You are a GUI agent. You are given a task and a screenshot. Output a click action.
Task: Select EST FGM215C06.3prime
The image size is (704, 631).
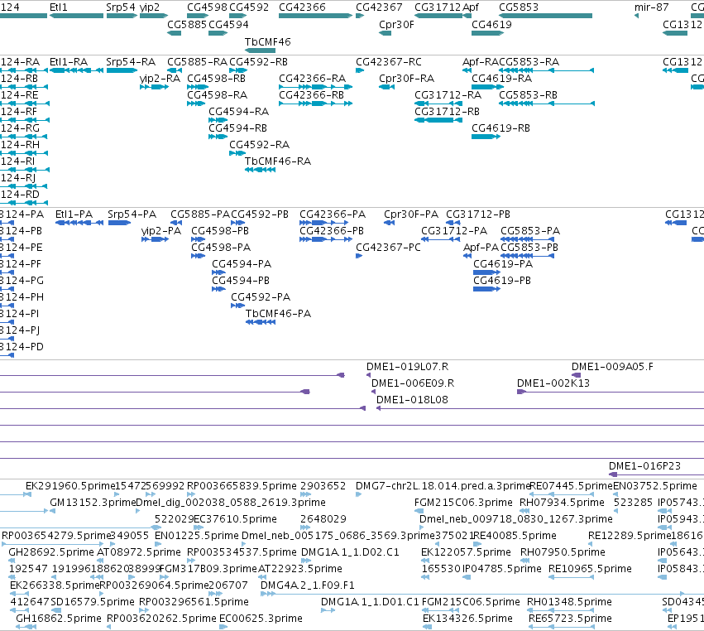pos(419,511)
